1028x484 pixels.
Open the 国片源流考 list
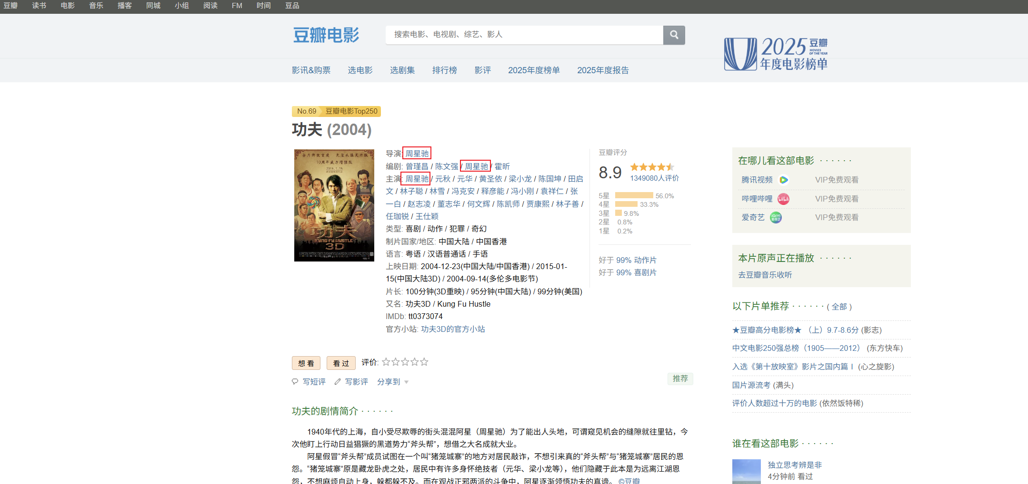pos(751,385)
